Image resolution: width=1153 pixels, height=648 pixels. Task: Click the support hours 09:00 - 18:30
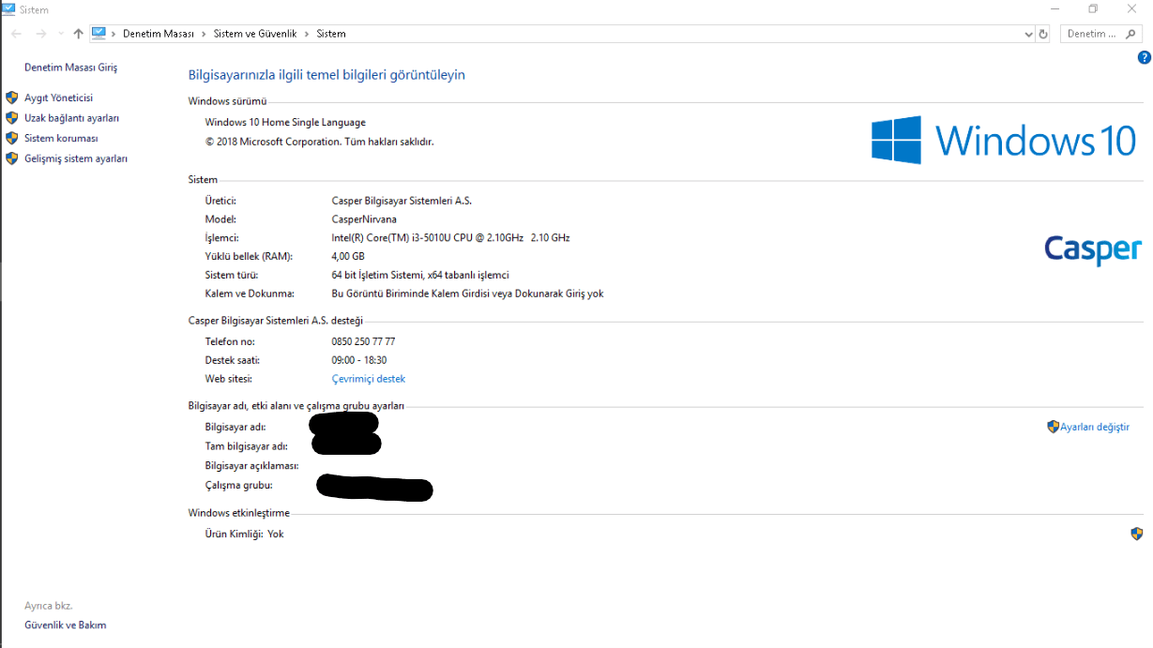click(359, 360)
